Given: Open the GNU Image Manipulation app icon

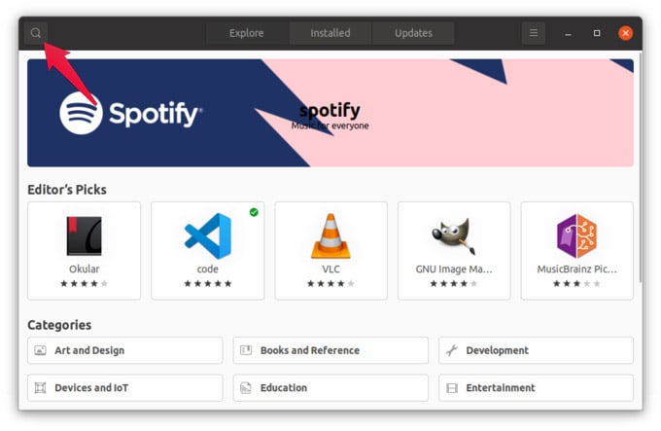Looking at the screenshot, I should click(x=454, y=235).
